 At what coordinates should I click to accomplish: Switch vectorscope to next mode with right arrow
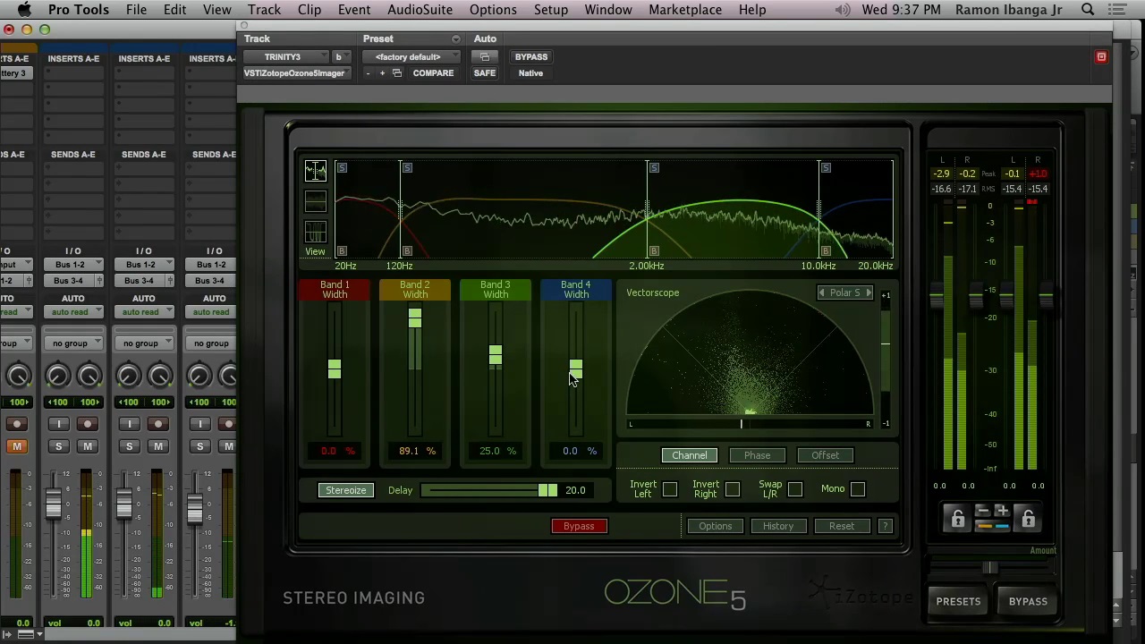(x=868, y=292)
